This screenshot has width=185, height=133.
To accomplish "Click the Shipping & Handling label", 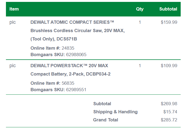I will (x=115, y=112).
